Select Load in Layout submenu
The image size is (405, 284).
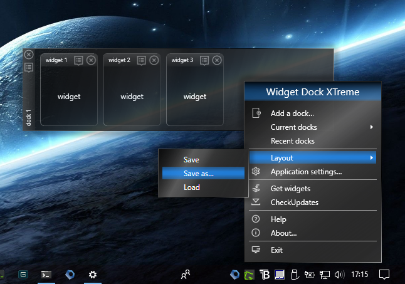(203, 187)
